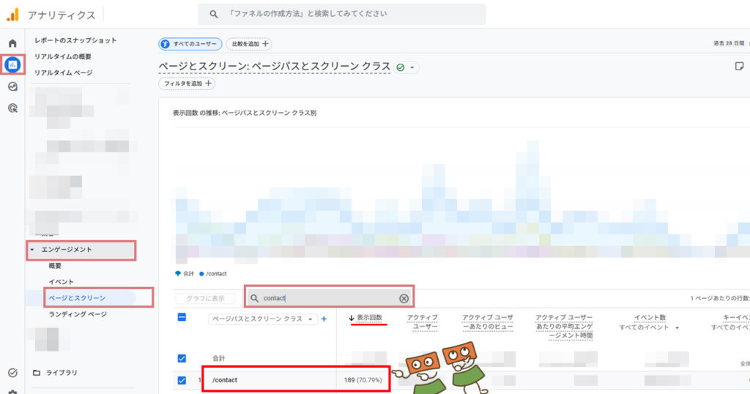Click the /contact row path text

coord(225,380)
